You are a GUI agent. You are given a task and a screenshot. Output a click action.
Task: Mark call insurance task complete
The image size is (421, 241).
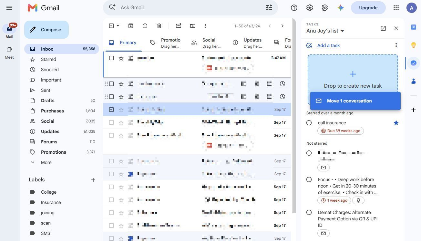pos(309,123)
